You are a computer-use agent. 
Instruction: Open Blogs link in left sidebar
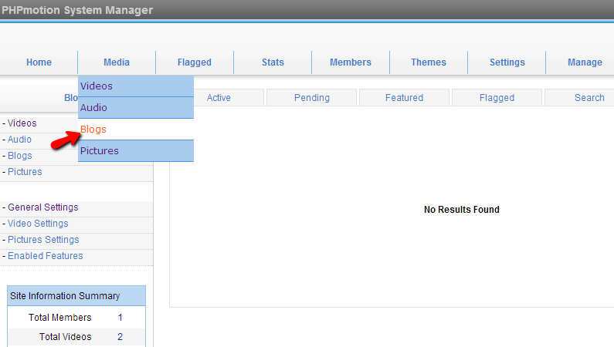tap(20, 156)
